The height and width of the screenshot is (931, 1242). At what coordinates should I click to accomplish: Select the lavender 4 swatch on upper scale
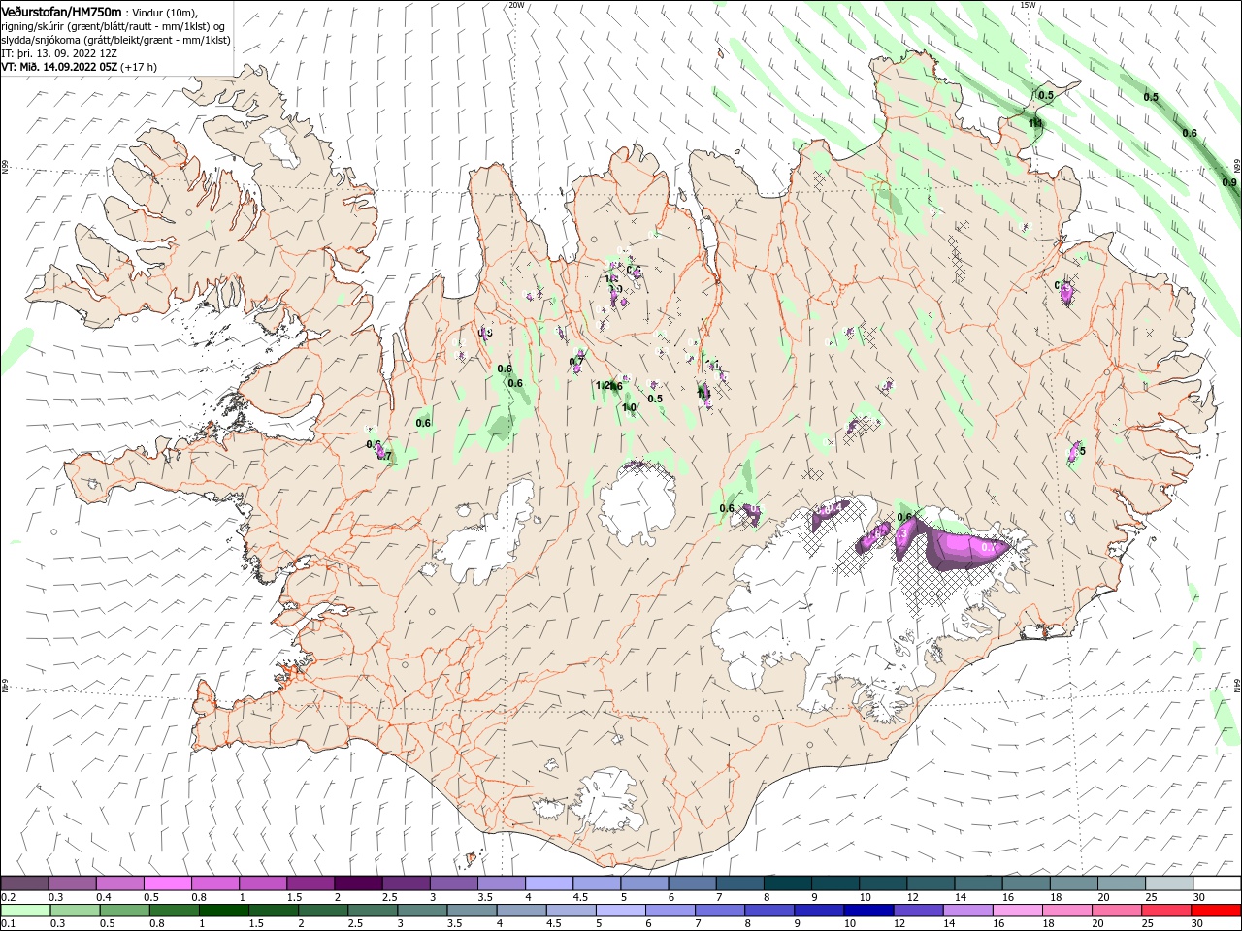[x=549, y=883]
